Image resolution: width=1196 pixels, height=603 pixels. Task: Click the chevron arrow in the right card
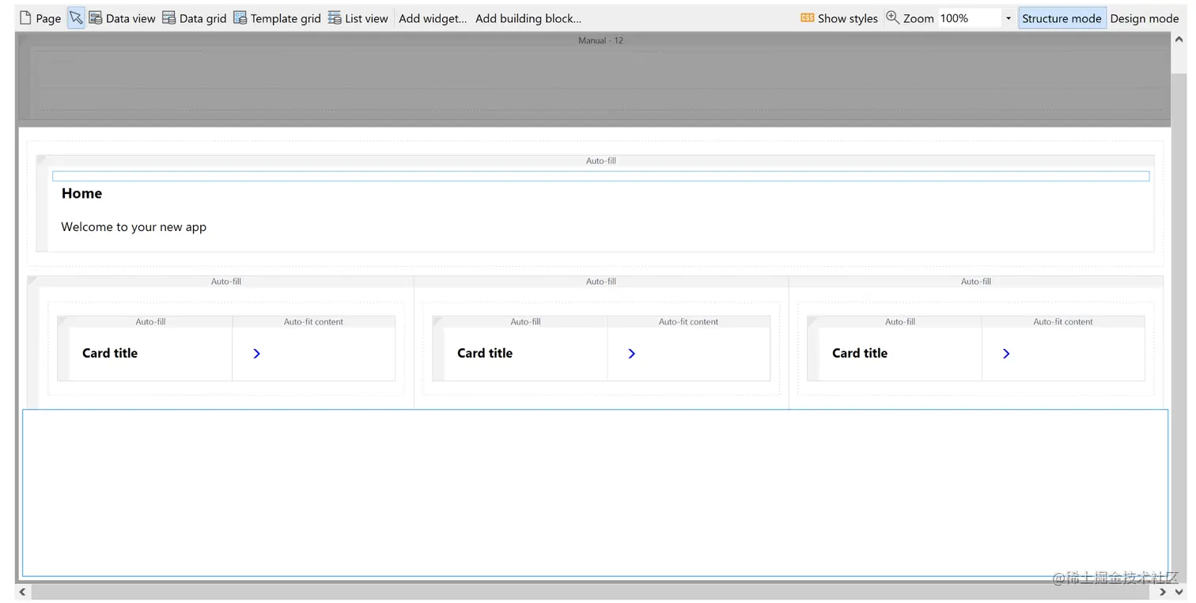coord(1006,354)
